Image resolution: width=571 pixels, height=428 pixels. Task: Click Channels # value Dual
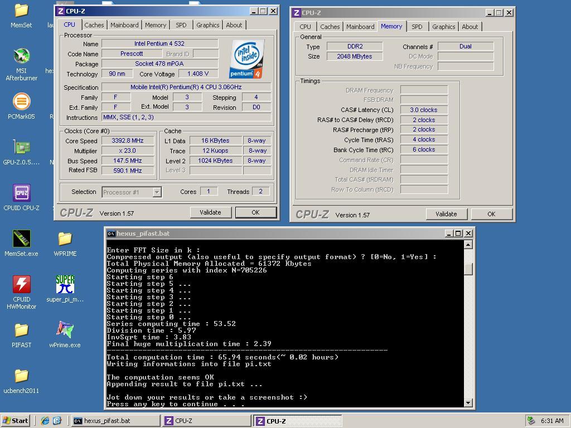tap(466, 46)
